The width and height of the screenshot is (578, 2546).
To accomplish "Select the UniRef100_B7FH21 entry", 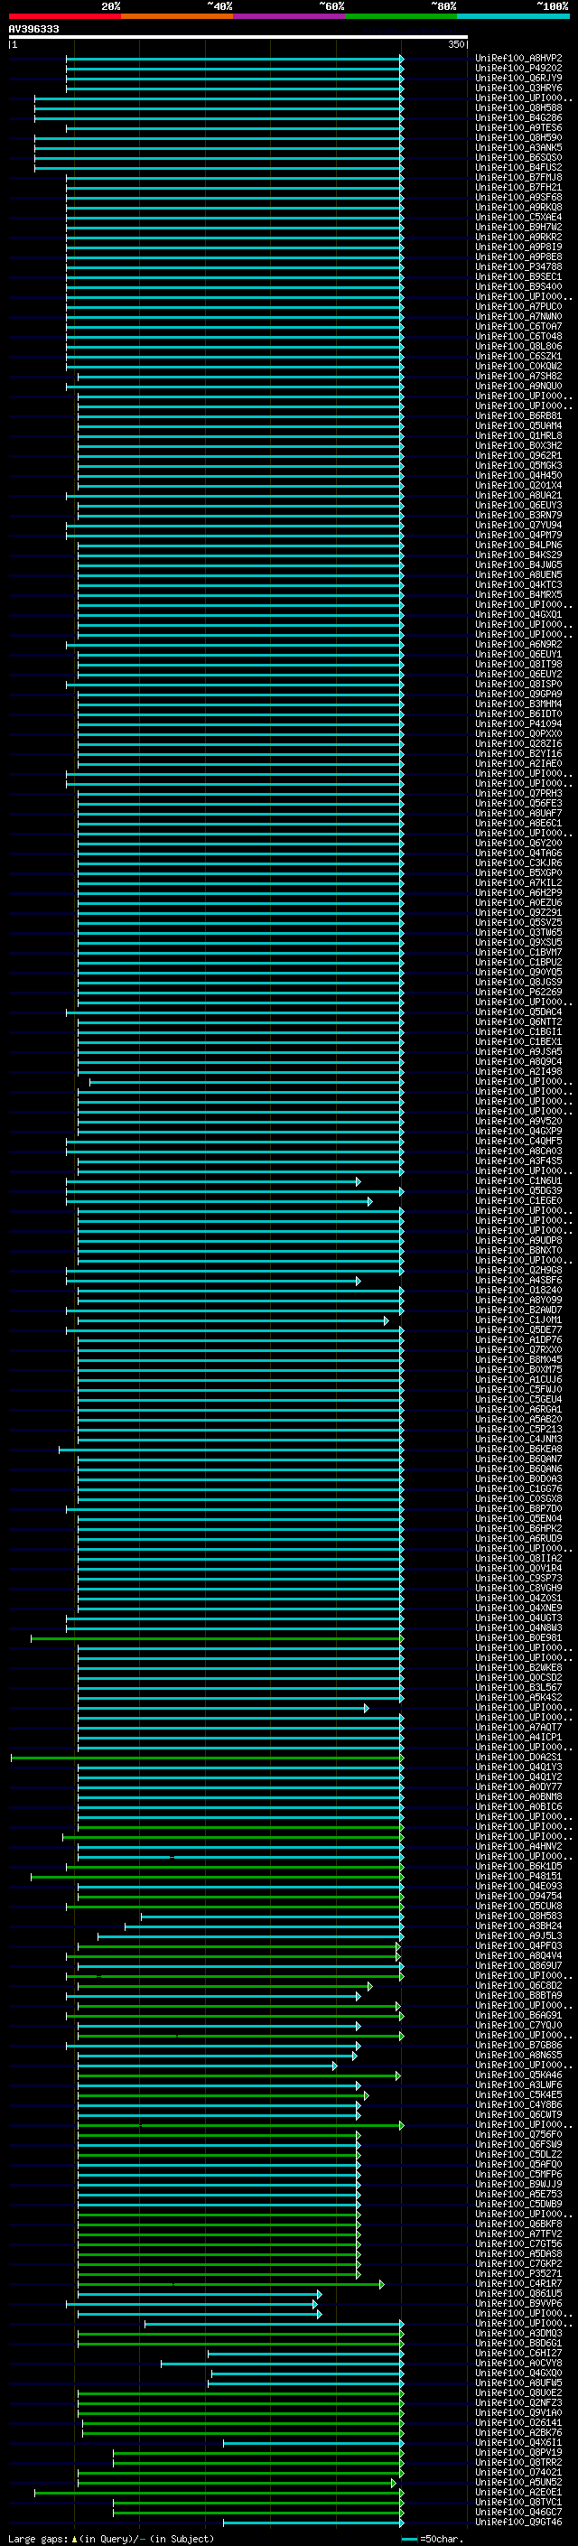I will click(518, 188).
